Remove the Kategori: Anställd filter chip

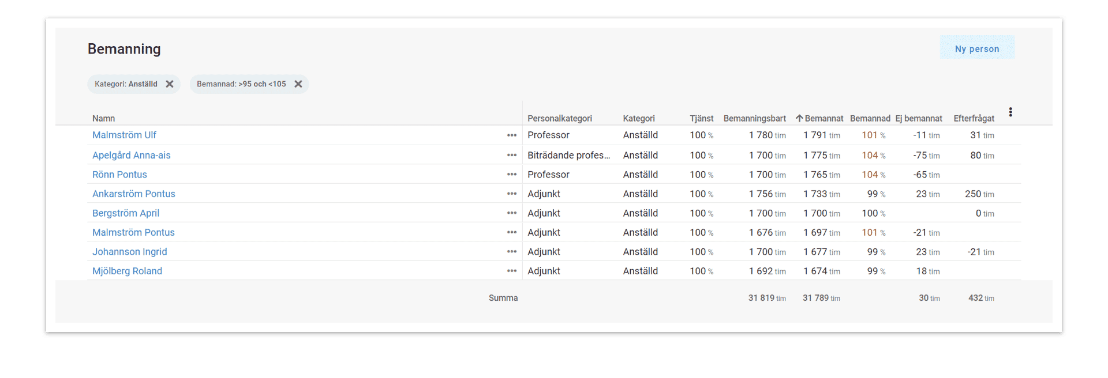coord(170,84)
